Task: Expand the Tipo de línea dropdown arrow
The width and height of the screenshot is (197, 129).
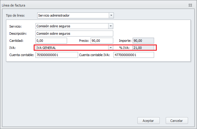Action: [111, 15]
